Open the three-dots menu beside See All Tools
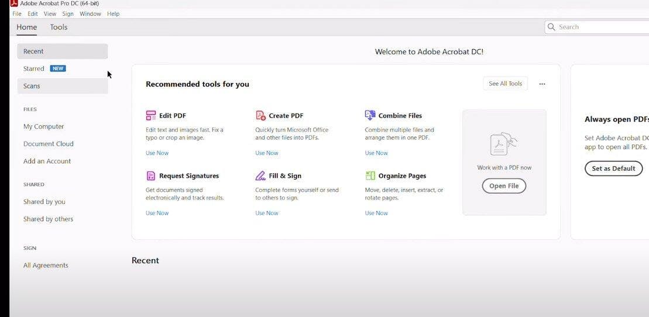Screen dimensions: 649x317 (x=542, y=84)
